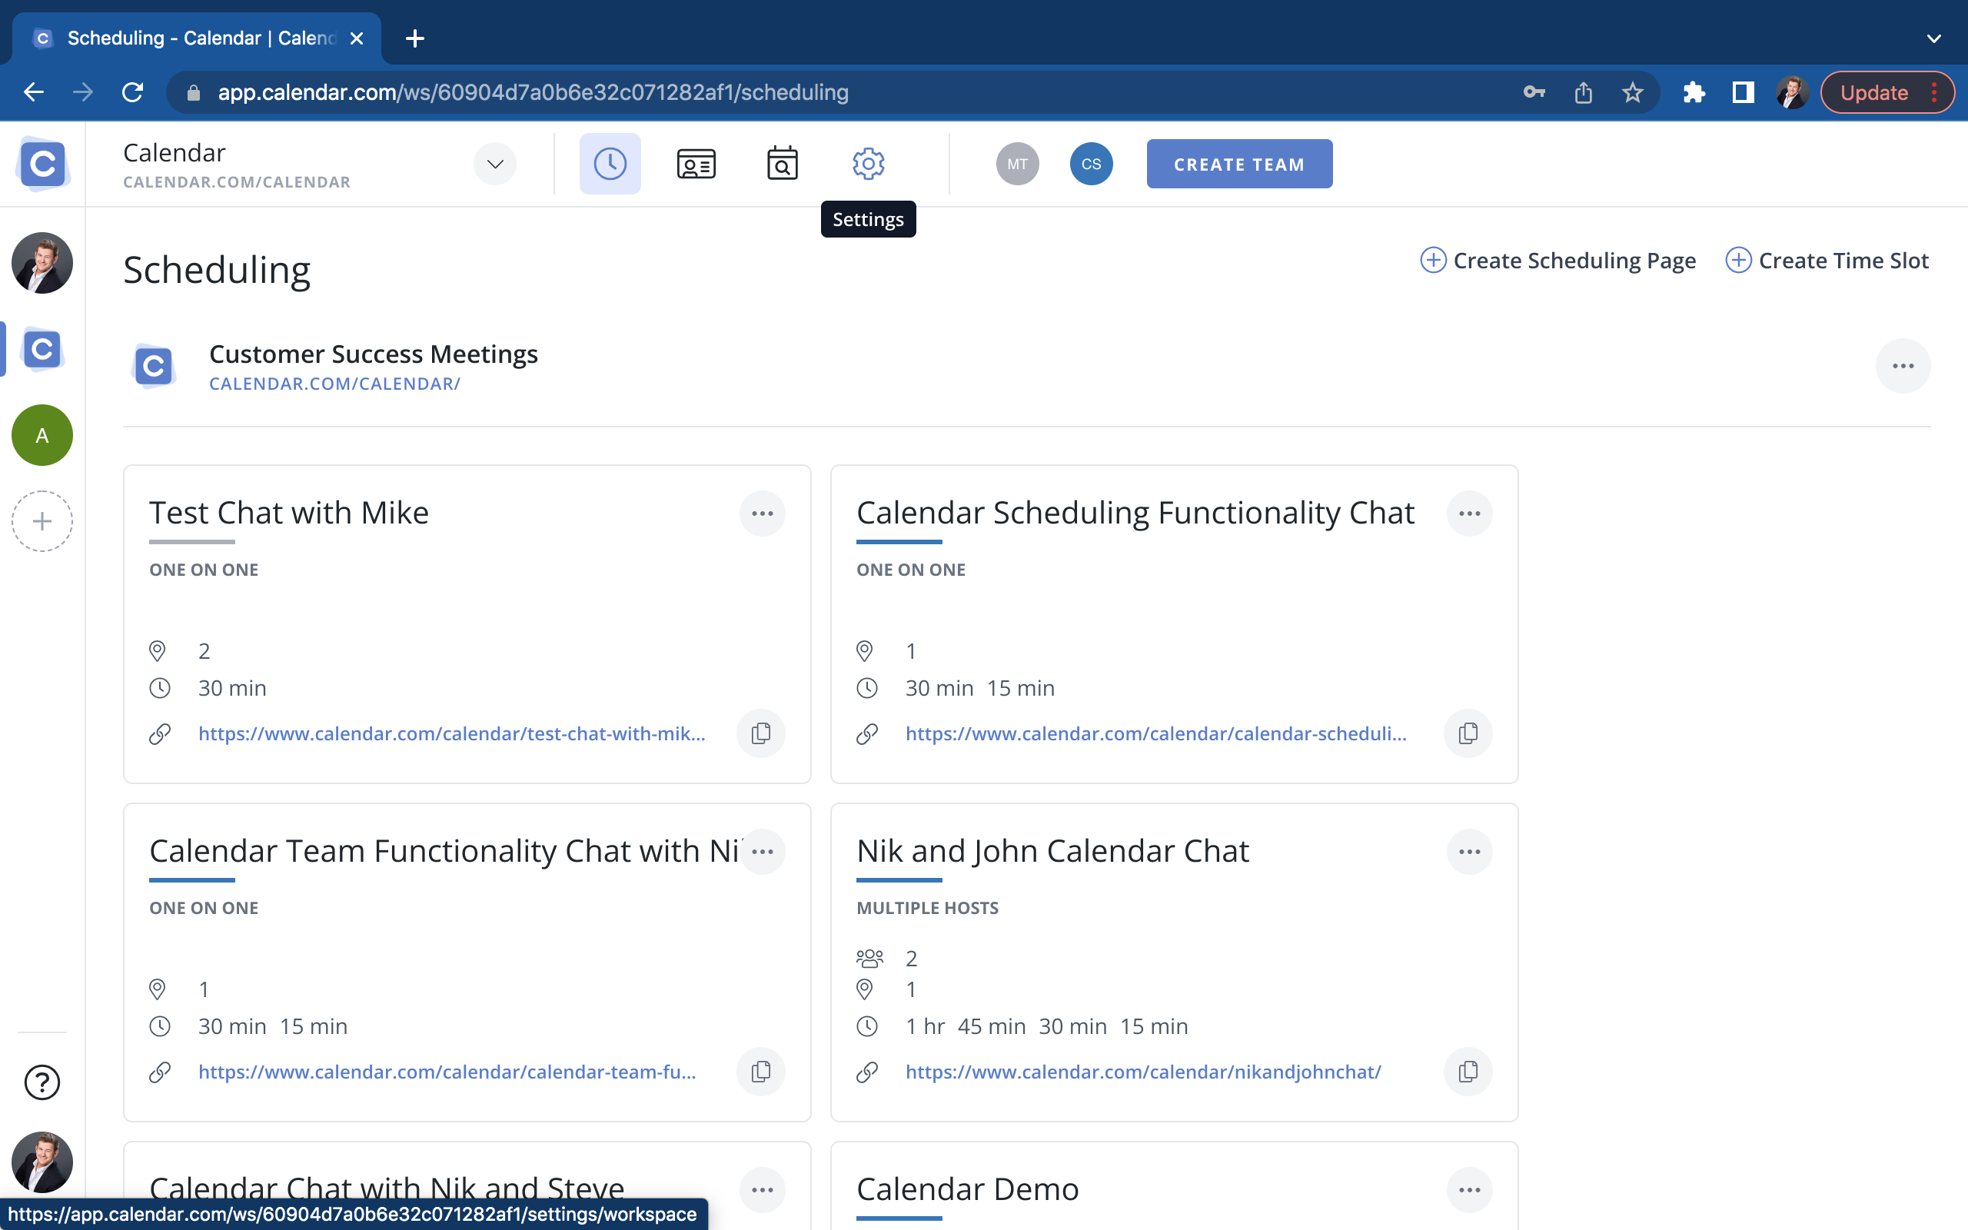Toggle browser side panel icon
The height and width of the screenshot is (1230, 1968).
coord(1743,92)
